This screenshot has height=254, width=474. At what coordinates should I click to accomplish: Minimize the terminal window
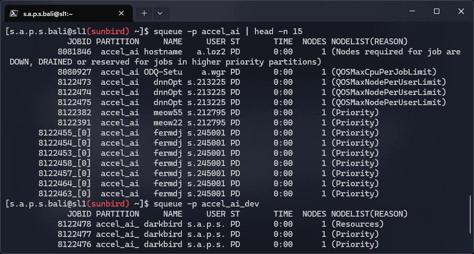(x=412, y=11)
